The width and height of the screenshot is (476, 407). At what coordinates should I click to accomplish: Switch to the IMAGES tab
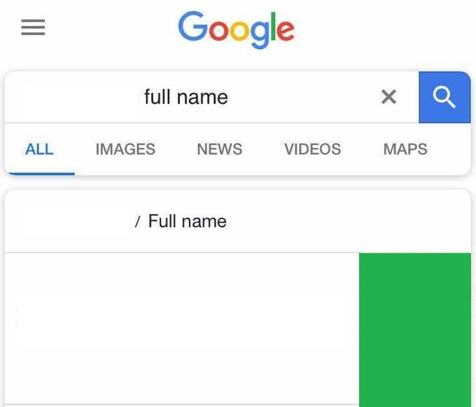(125, 149)
